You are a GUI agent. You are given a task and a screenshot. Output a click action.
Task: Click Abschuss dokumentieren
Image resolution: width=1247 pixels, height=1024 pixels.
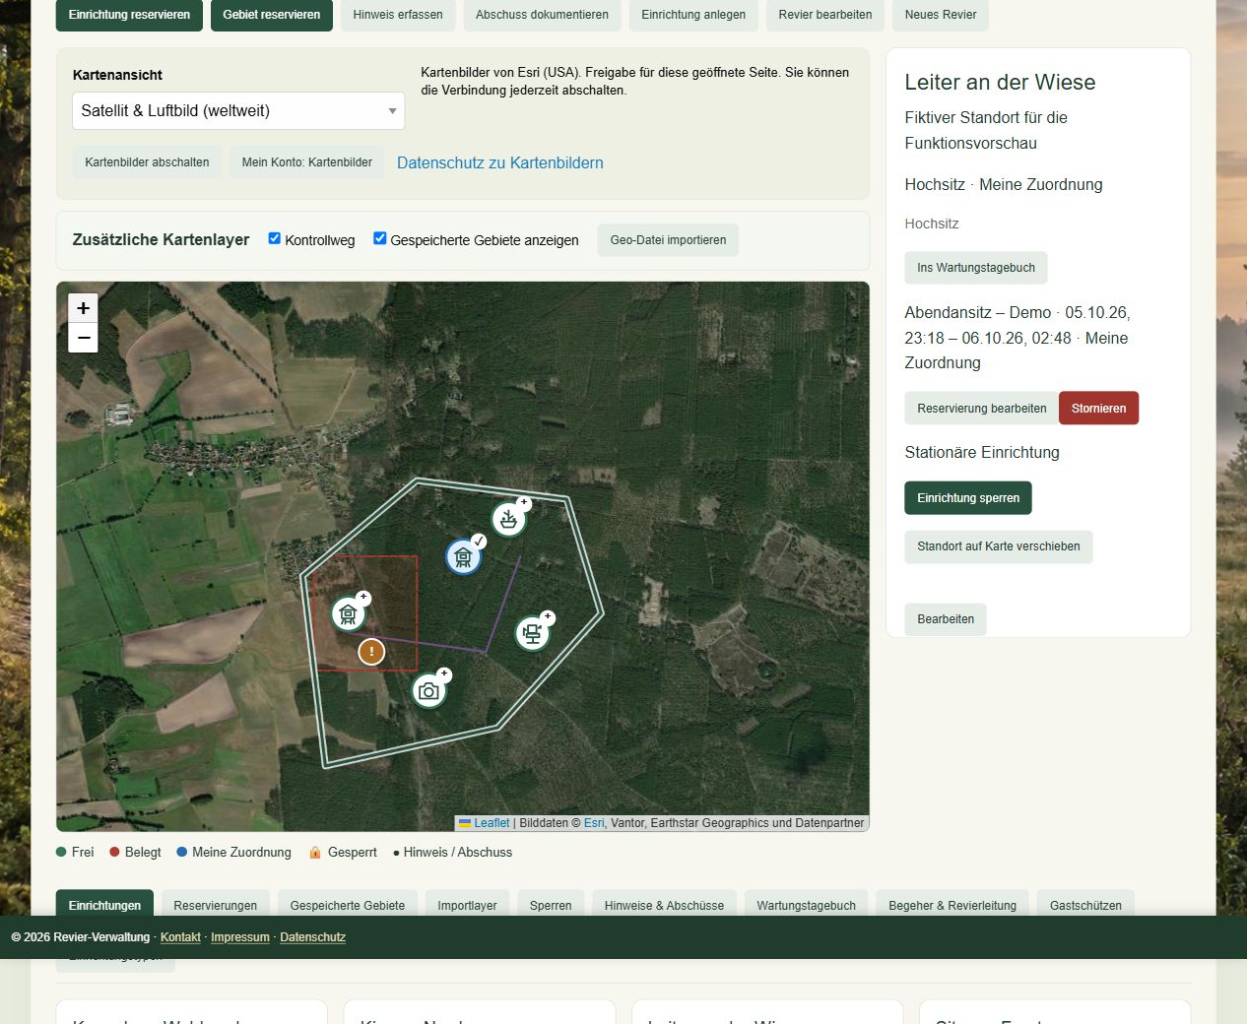[542, 15]
